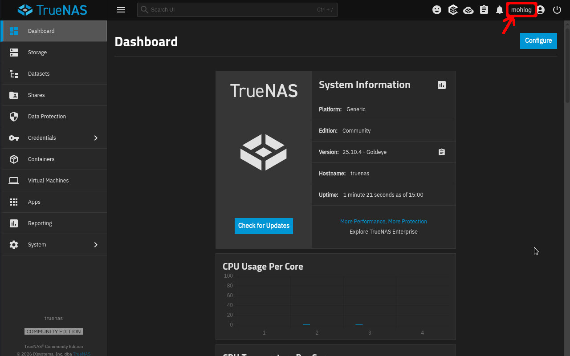
Task: Click the Edition value Community
Action: click(x=356, y=131)
